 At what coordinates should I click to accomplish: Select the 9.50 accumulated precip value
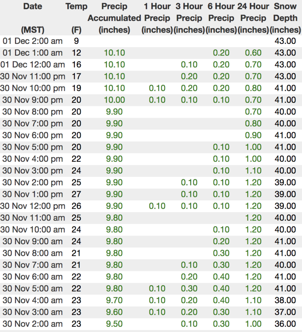(x=114, y=324)
